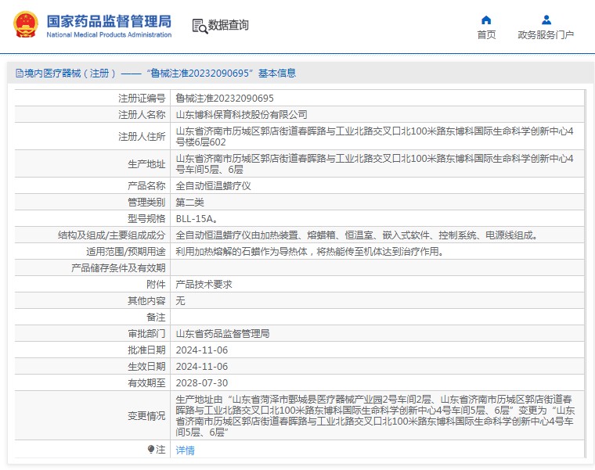Viewport: 595px width, 470px height.
Task: Click the document icon before 境内医疗器械
Action: coord(19,74)
